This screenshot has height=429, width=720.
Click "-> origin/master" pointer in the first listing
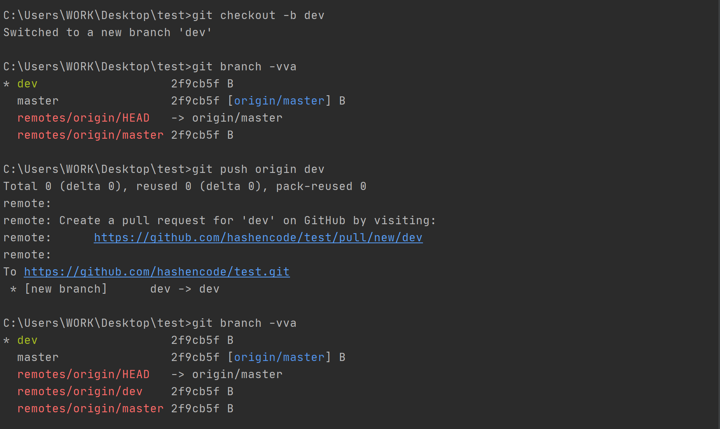[x=227, y=118]
